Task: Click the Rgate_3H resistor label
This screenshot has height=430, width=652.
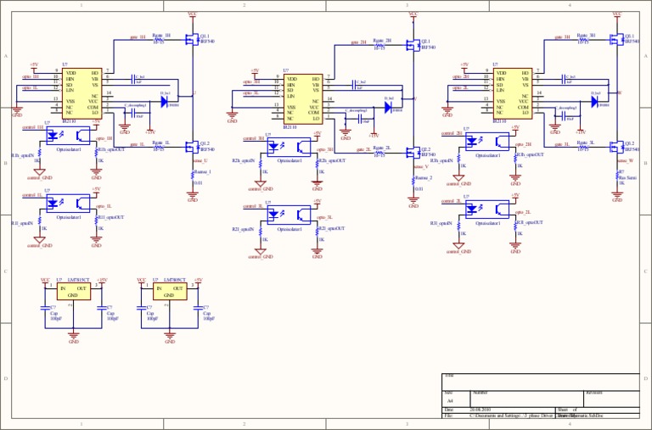Action: coord(587,36)
